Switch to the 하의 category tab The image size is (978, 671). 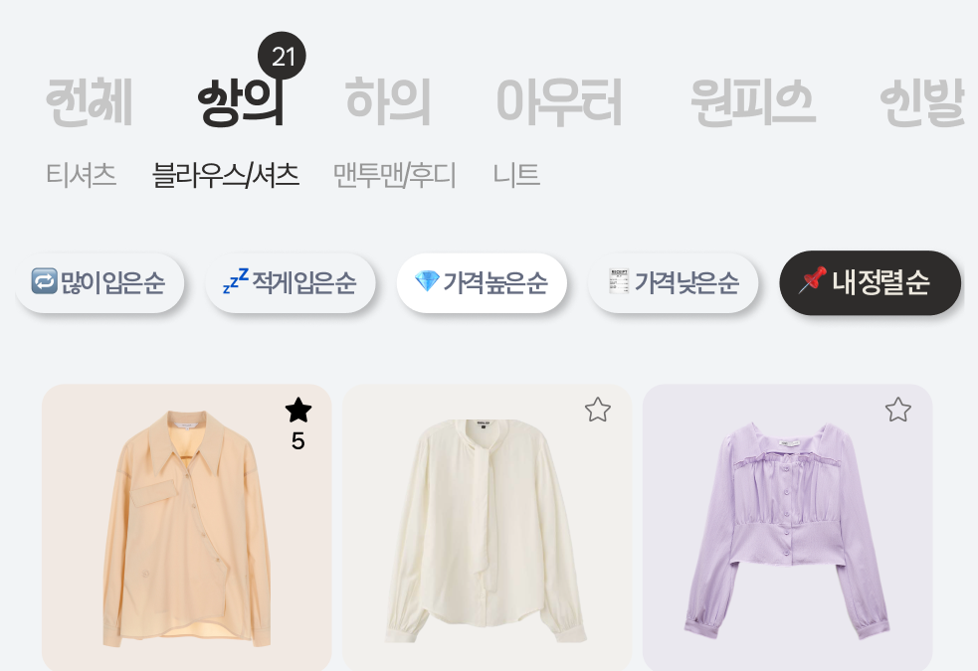(388, 102)
